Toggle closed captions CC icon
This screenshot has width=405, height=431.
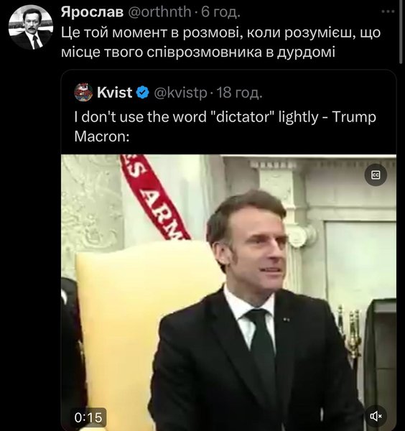click(x=376, y=175)
